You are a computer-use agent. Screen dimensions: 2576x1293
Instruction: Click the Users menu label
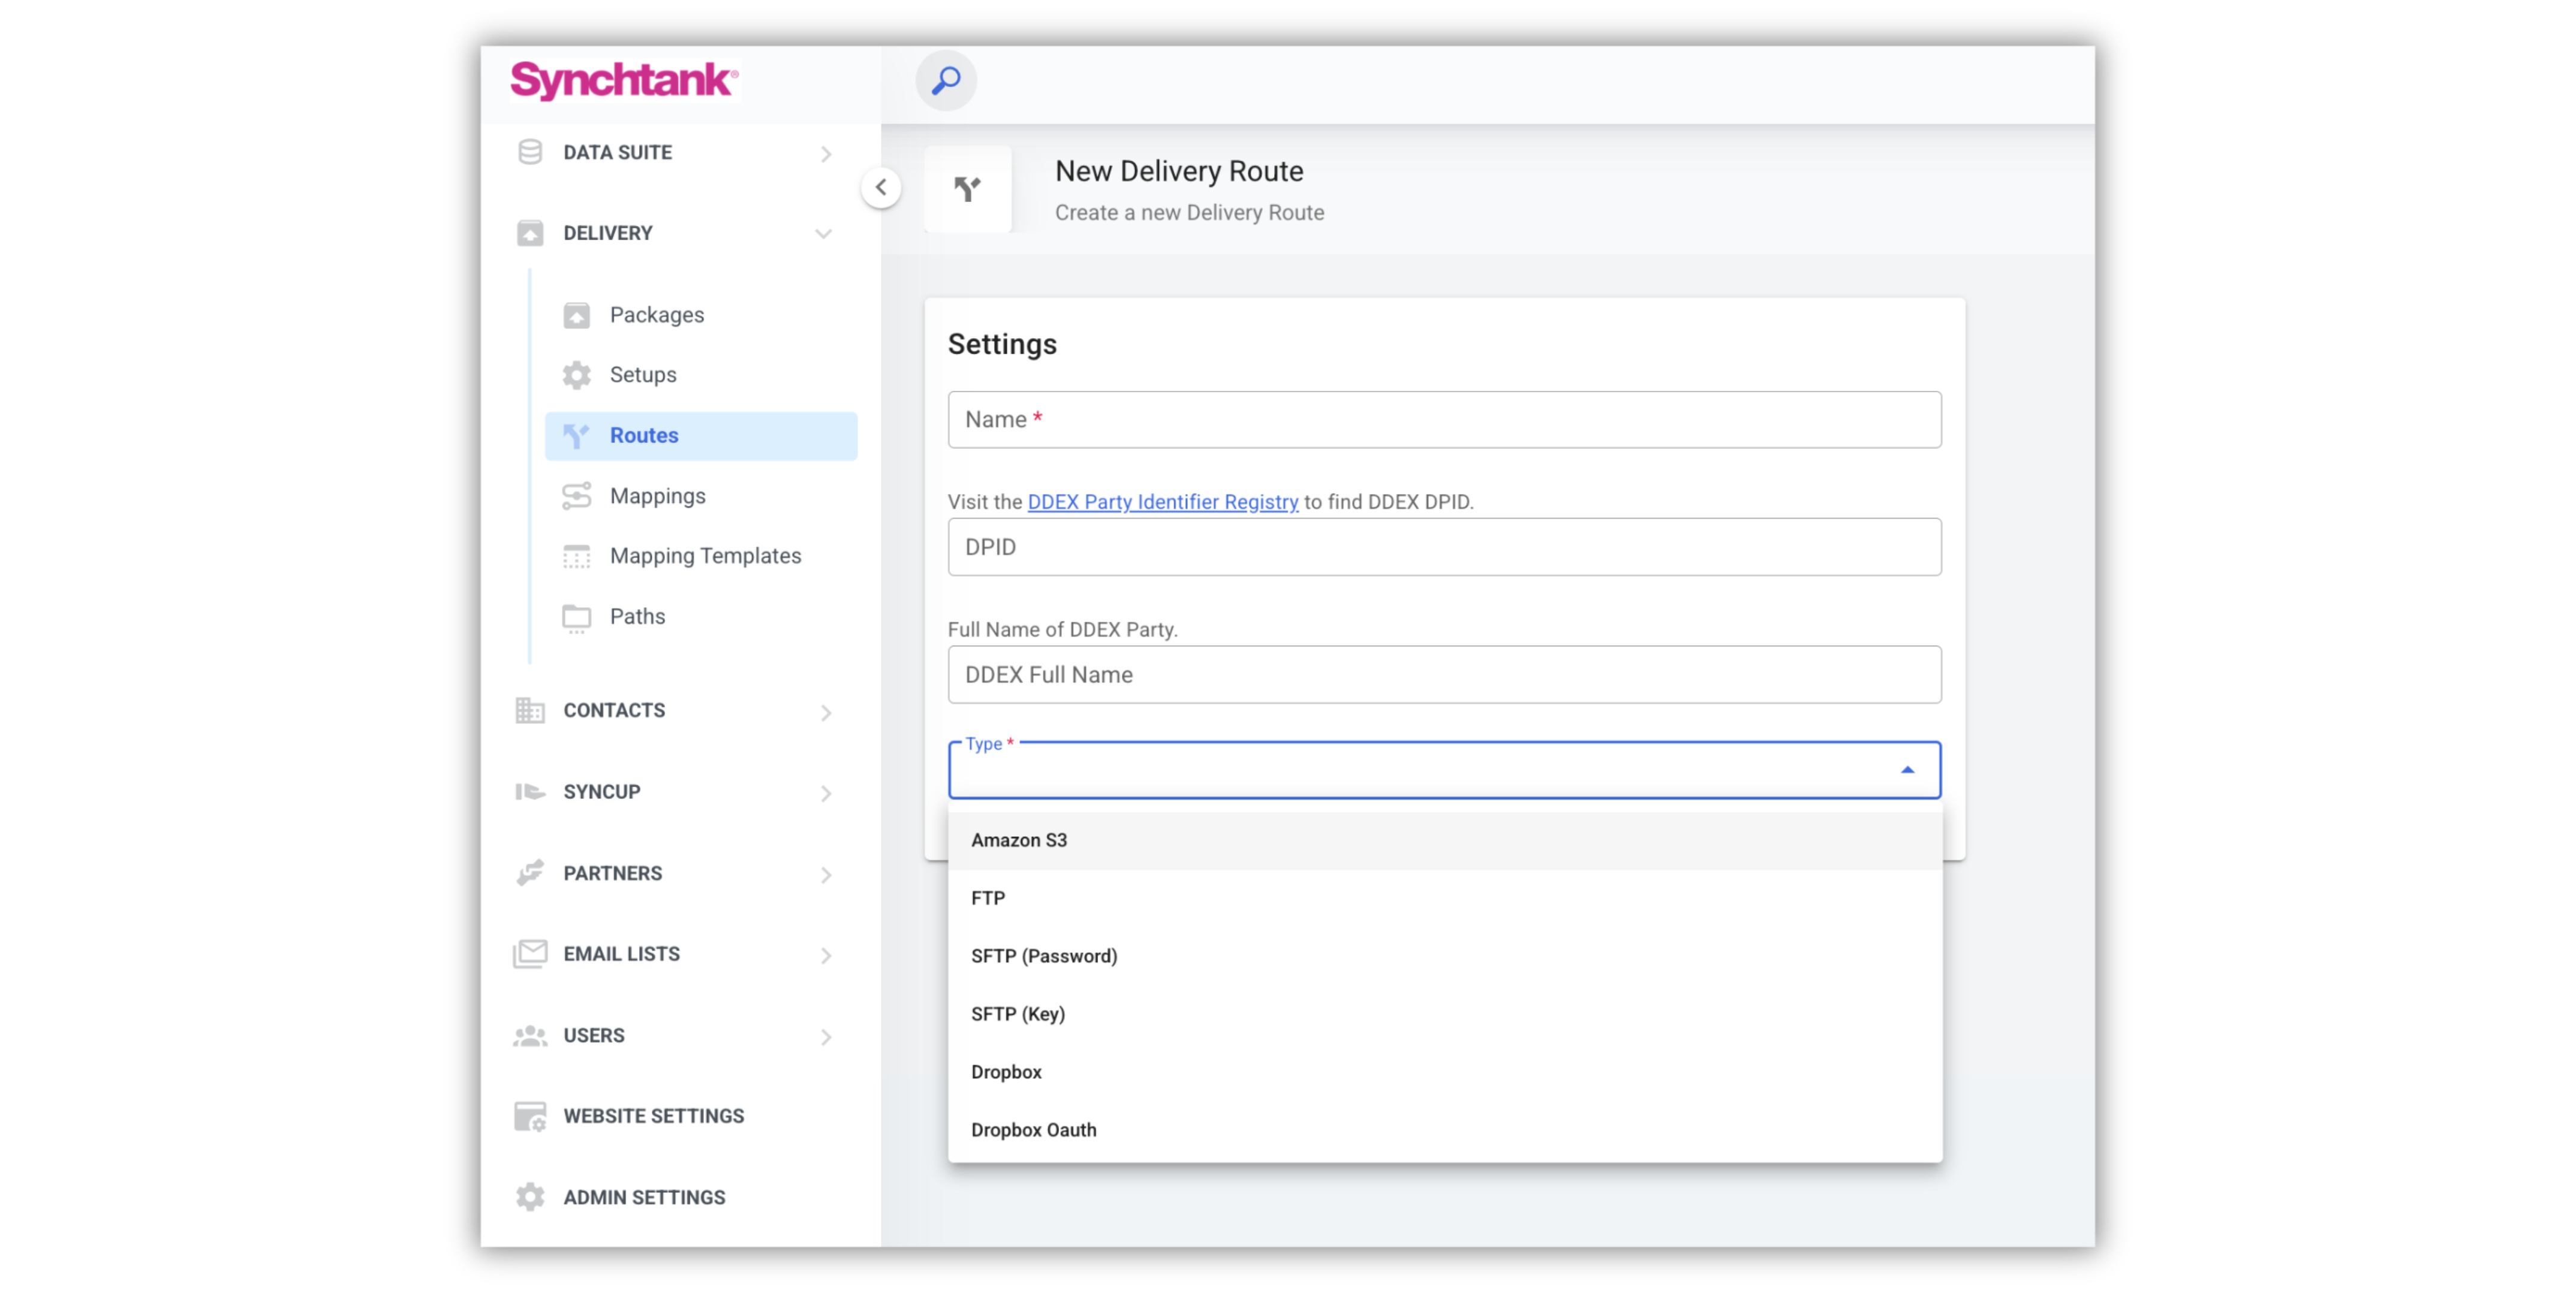click(593, 1036)
